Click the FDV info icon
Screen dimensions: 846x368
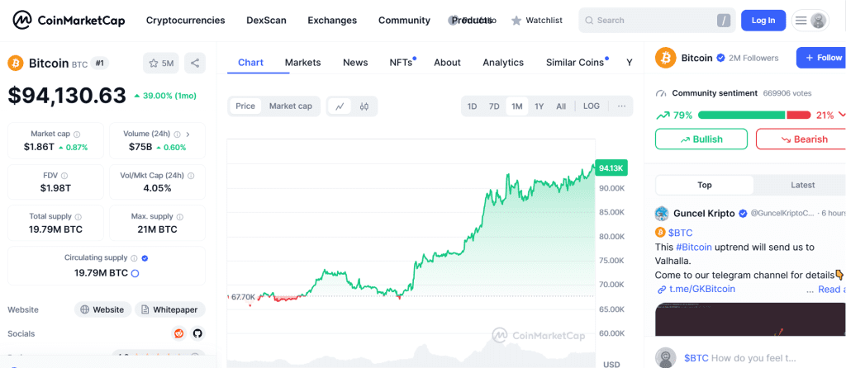pyautogui.click(x=64, y=176)
